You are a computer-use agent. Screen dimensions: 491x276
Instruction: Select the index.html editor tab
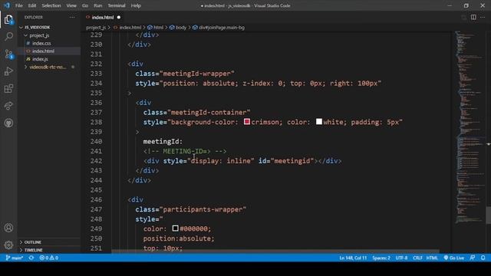coord(103,17)
